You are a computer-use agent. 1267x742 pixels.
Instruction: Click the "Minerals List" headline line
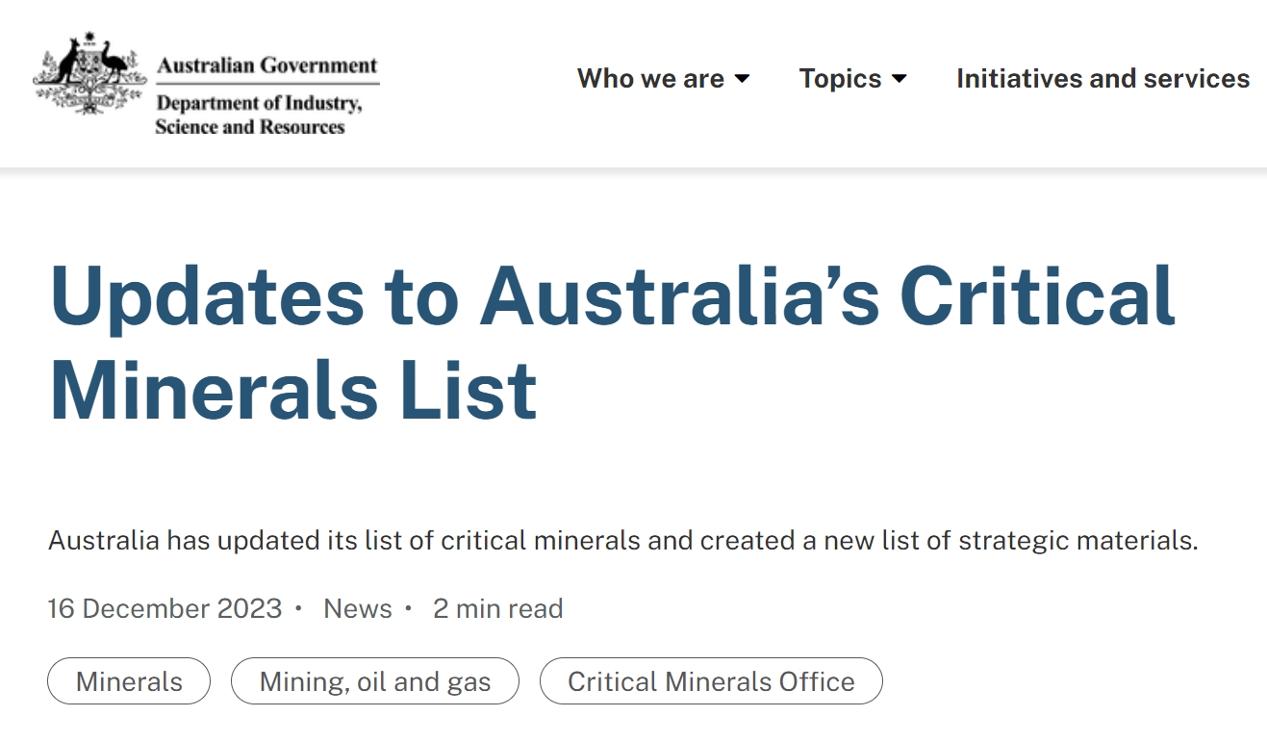[x=293, y=390]
